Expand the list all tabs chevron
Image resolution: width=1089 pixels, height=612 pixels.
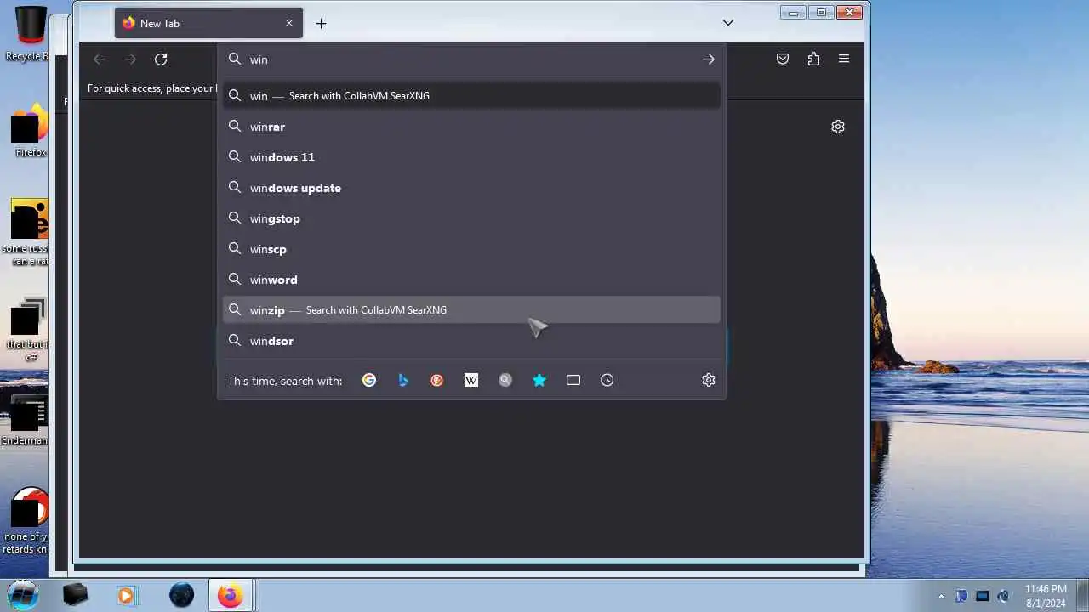(x=728, y=23)
